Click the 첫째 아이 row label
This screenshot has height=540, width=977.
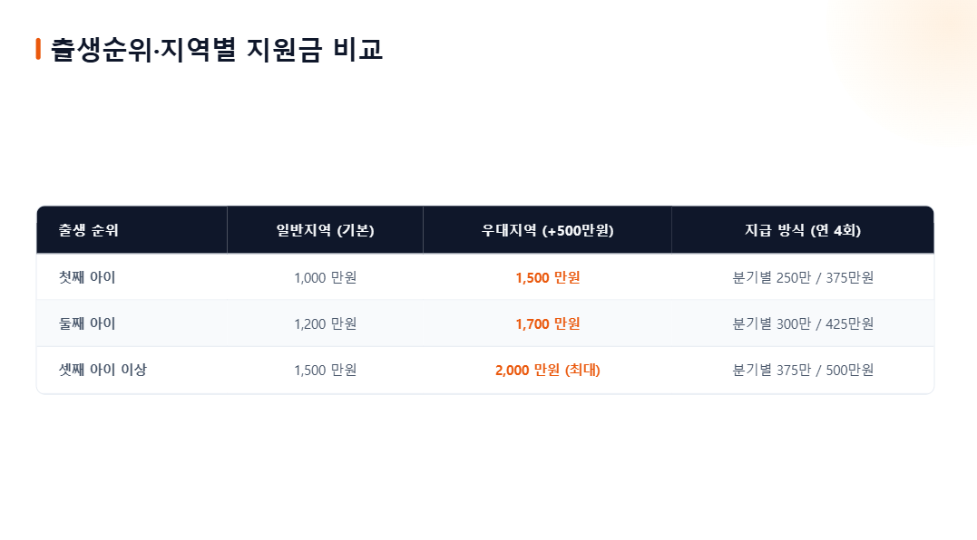[x=87, y=277]
